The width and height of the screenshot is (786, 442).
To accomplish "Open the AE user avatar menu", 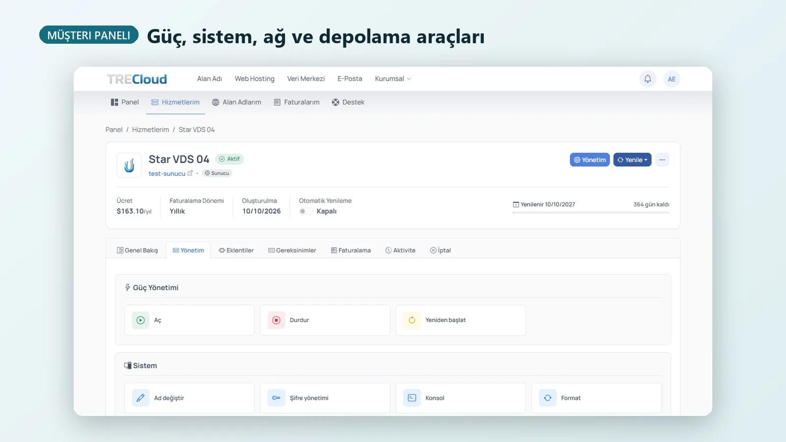I will [672, 79].
